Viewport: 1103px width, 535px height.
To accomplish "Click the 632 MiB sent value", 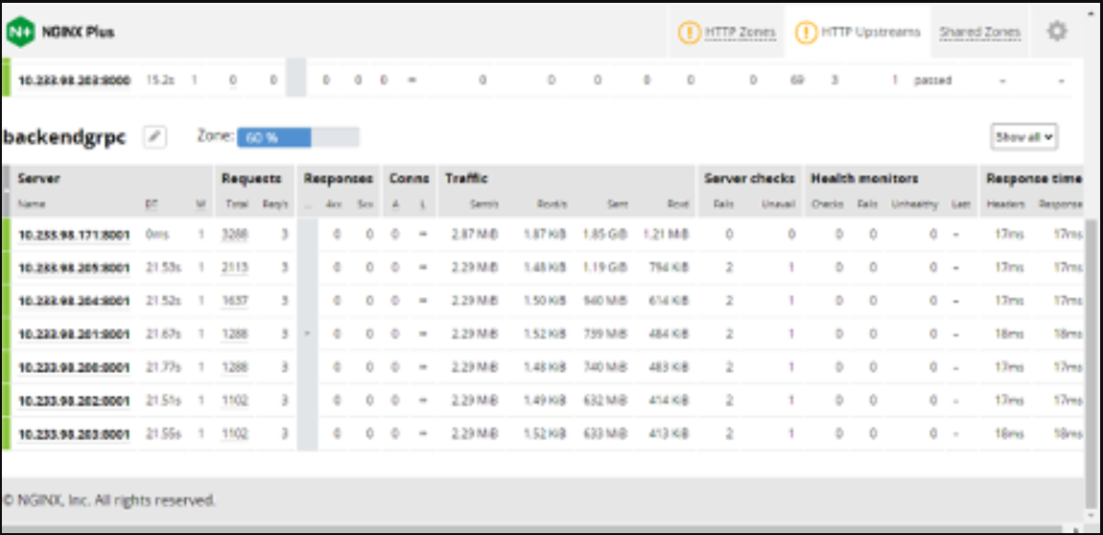I will [x=605, y=401].
